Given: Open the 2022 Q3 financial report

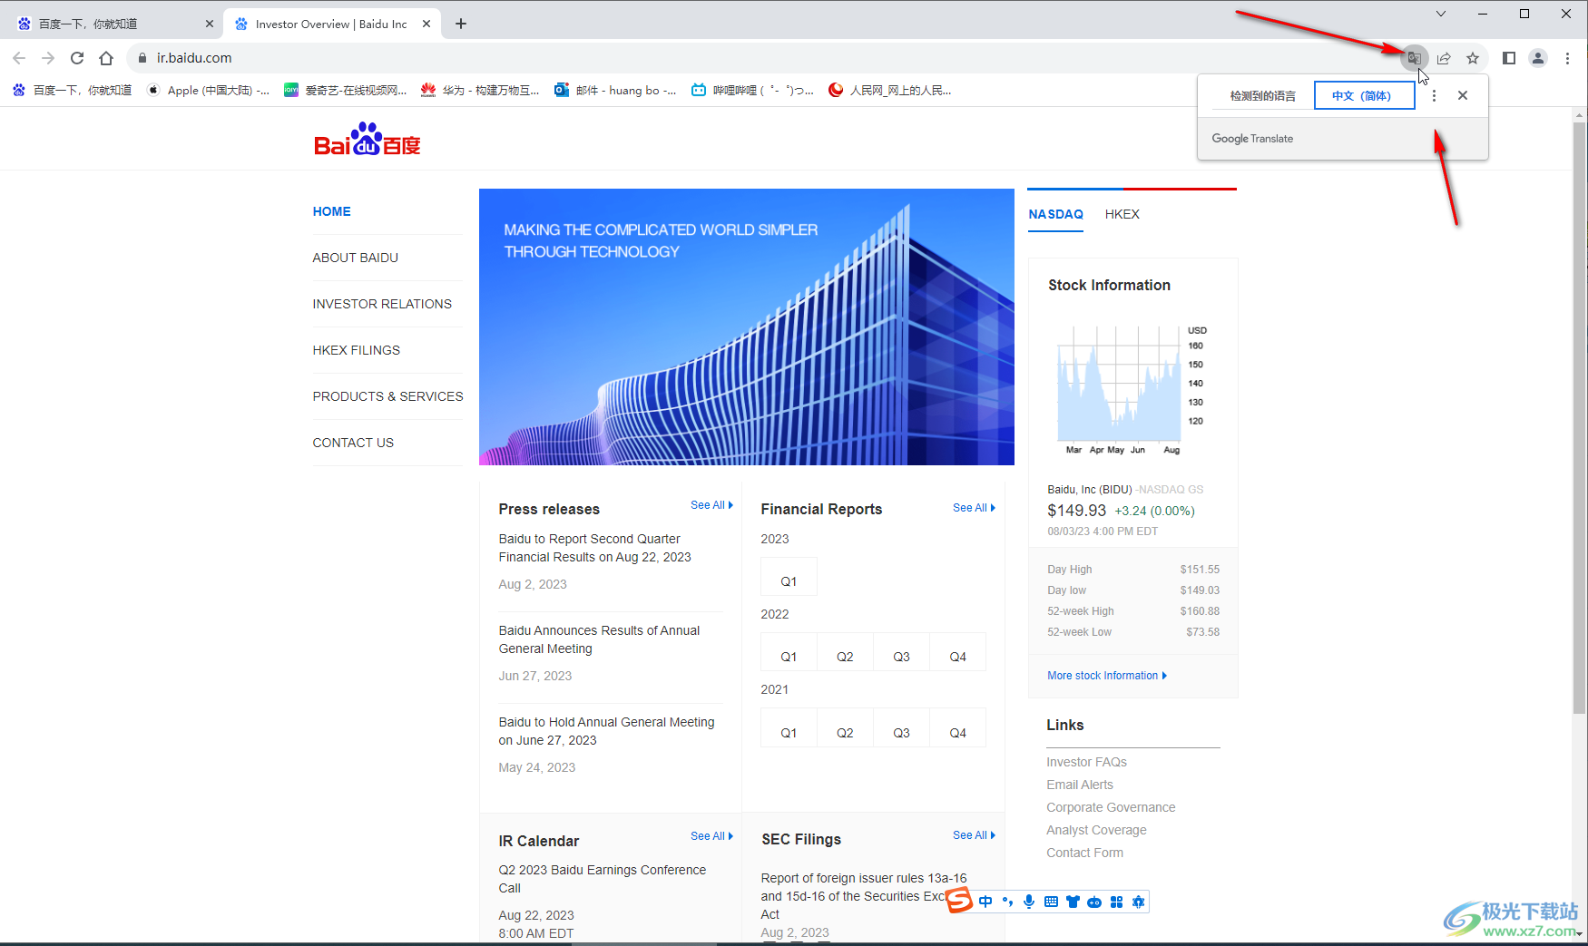Looking at the screenshot, I should pos(901,653).
